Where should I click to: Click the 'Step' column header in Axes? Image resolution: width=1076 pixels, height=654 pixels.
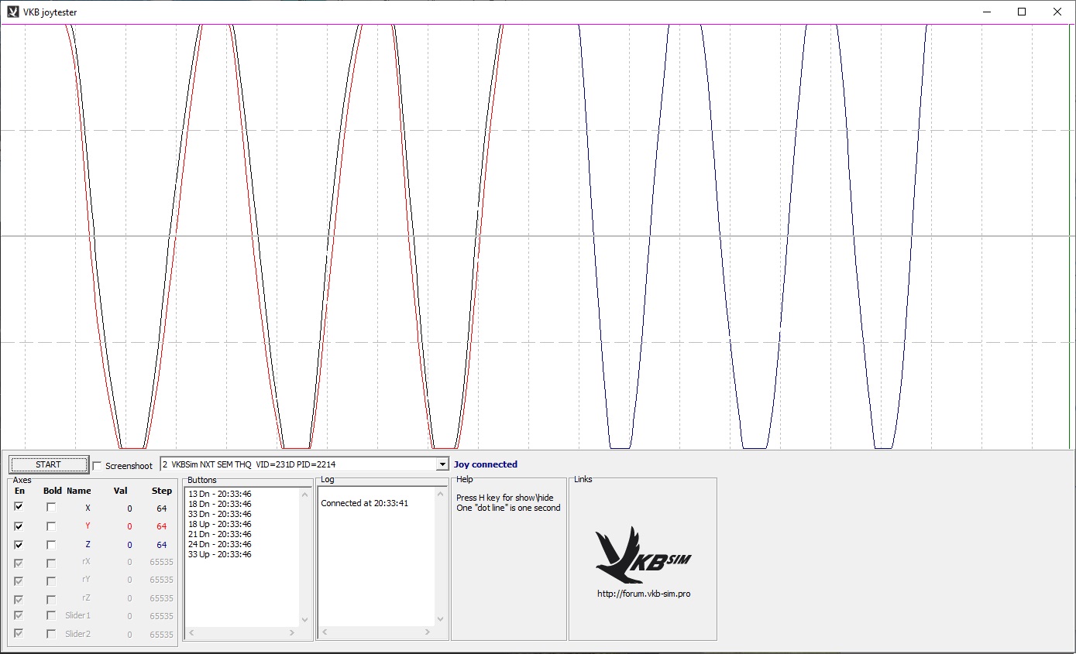click(162, 491)
